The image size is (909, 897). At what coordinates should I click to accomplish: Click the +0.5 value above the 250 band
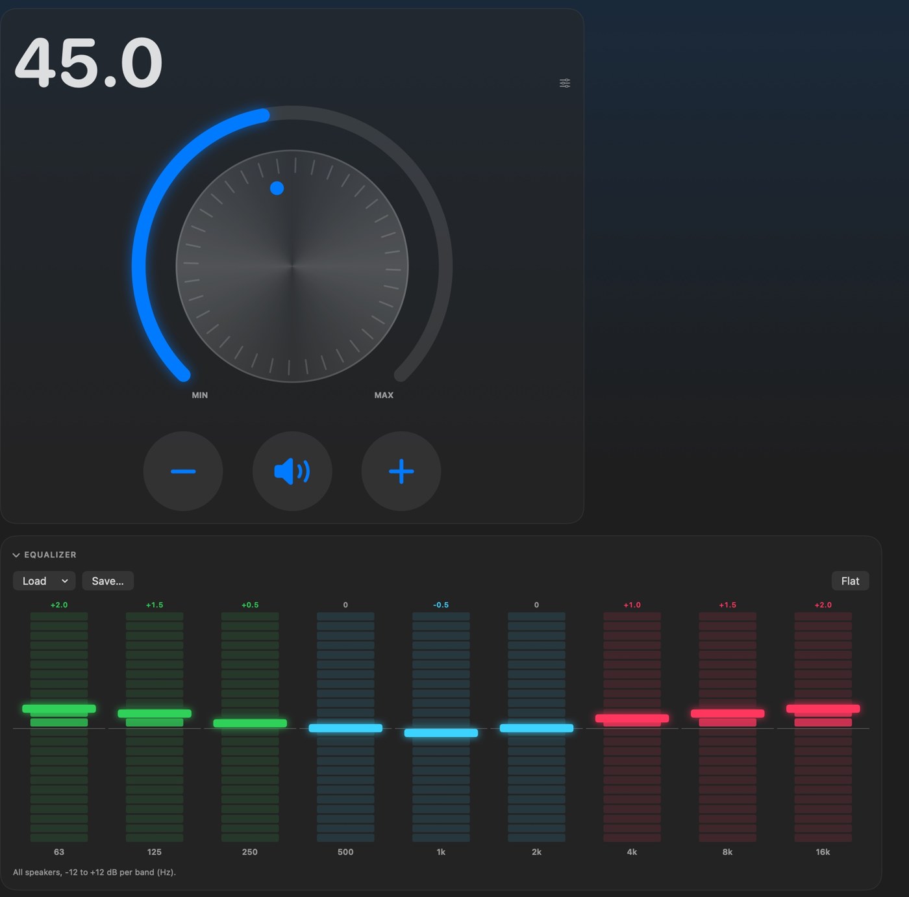250,605
